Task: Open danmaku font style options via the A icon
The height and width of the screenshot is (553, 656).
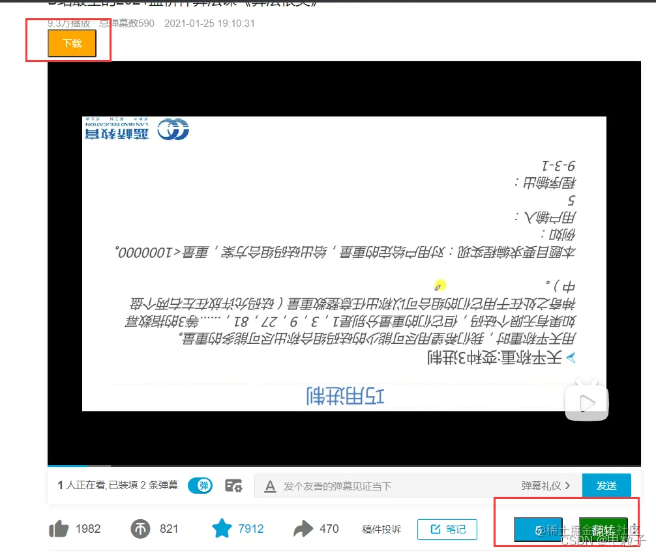Action: (x=270, y=485)
